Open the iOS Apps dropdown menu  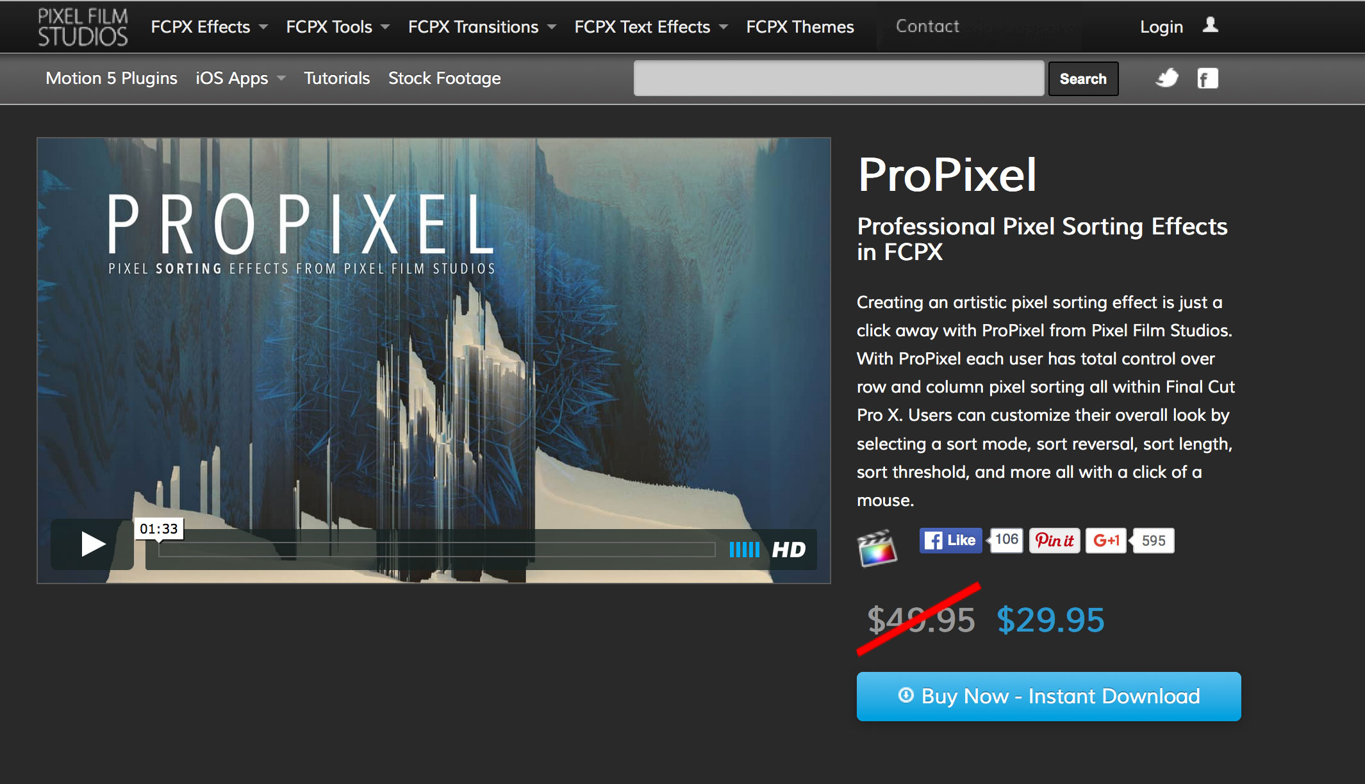[240, 78]
